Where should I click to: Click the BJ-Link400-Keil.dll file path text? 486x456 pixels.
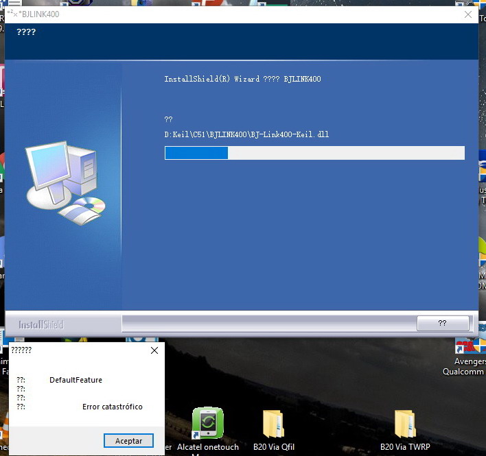click(246, 134)
